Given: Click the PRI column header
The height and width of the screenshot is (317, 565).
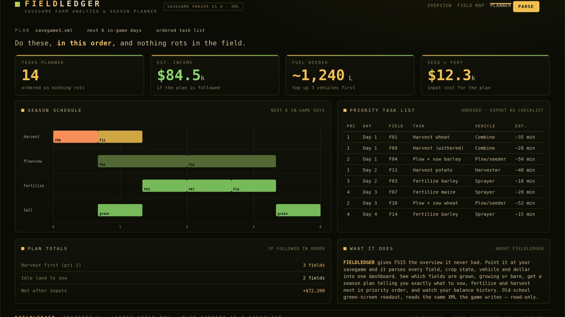Looking at the screenshot, I should [x=351, y=126].
